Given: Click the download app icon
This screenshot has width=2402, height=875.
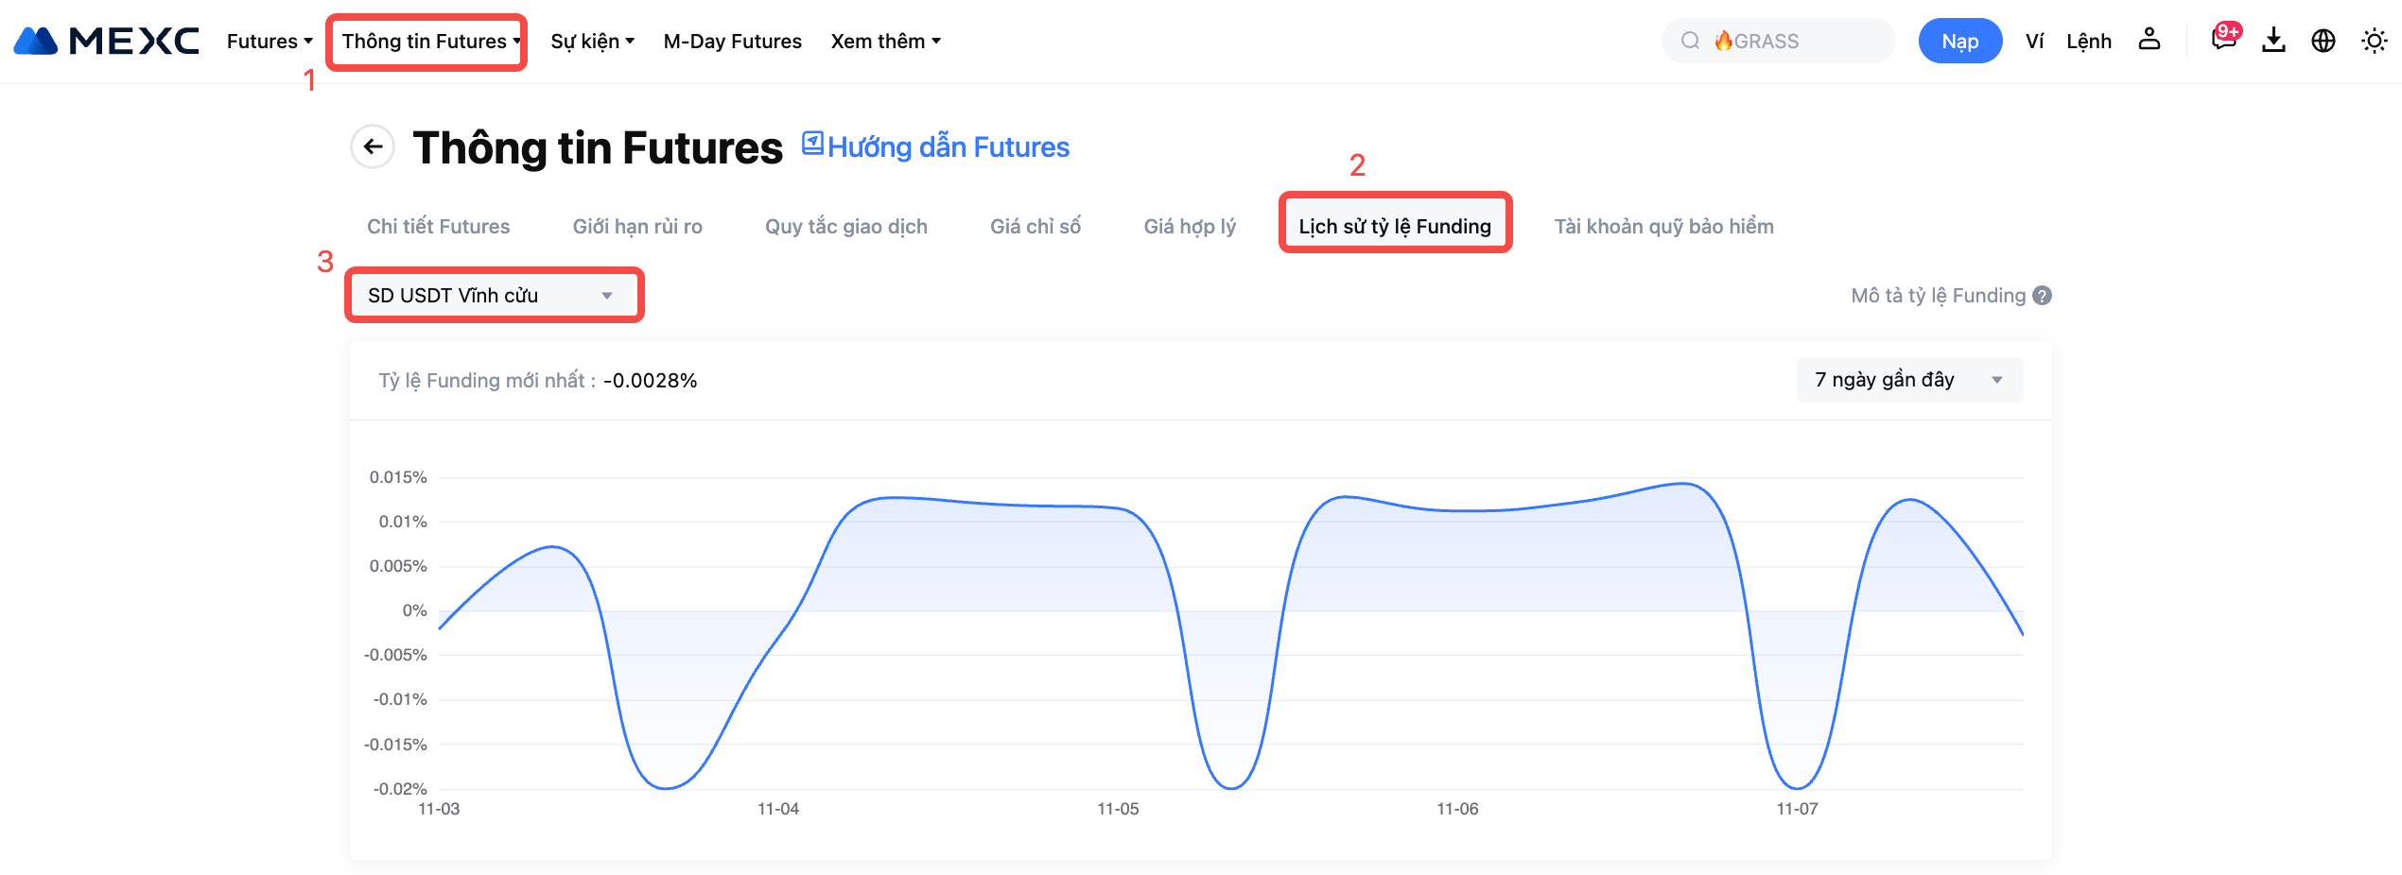Looking at the screenshot, I should pos(2273,40).
